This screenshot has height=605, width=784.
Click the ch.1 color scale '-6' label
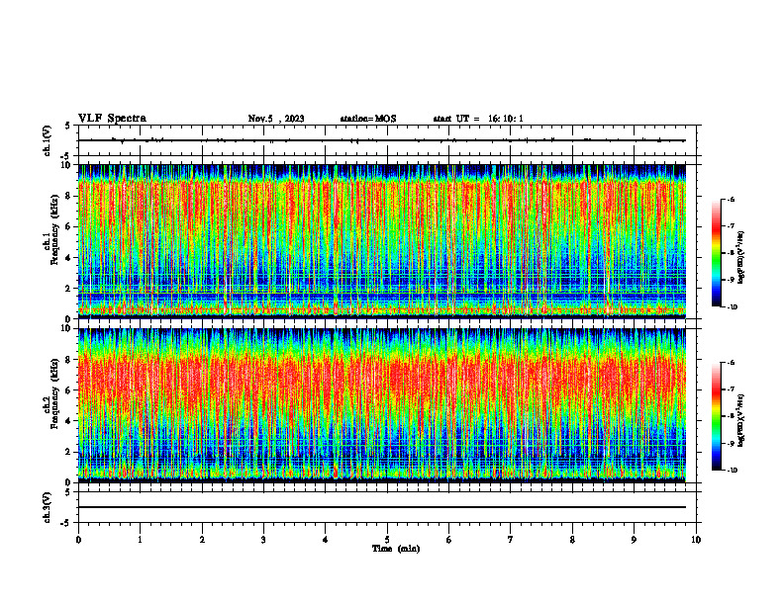pos(731,200)
